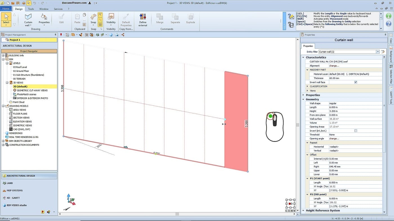
Task: Click the Print icon in the quick access toolbar
Action: (x=24, y=3)
